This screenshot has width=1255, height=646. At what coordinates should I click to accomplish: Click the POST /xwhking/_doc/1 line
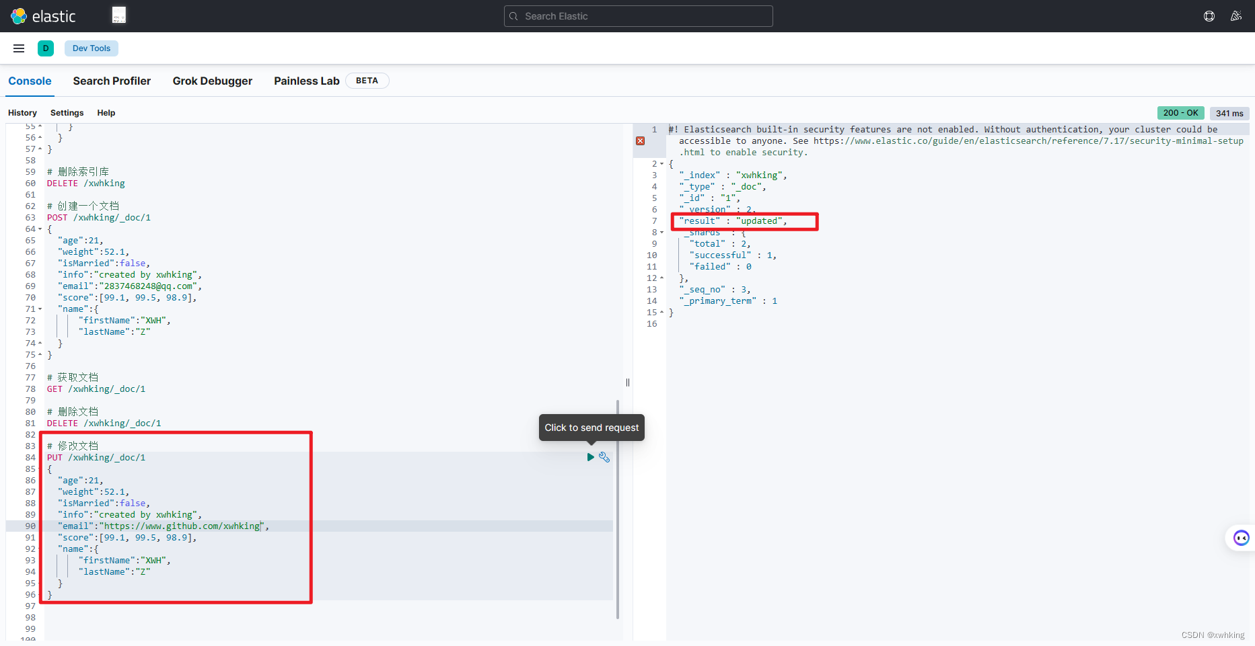(x=99, y=218)
